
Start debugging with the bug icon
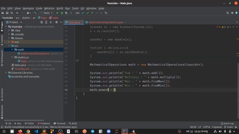[62, 13]
